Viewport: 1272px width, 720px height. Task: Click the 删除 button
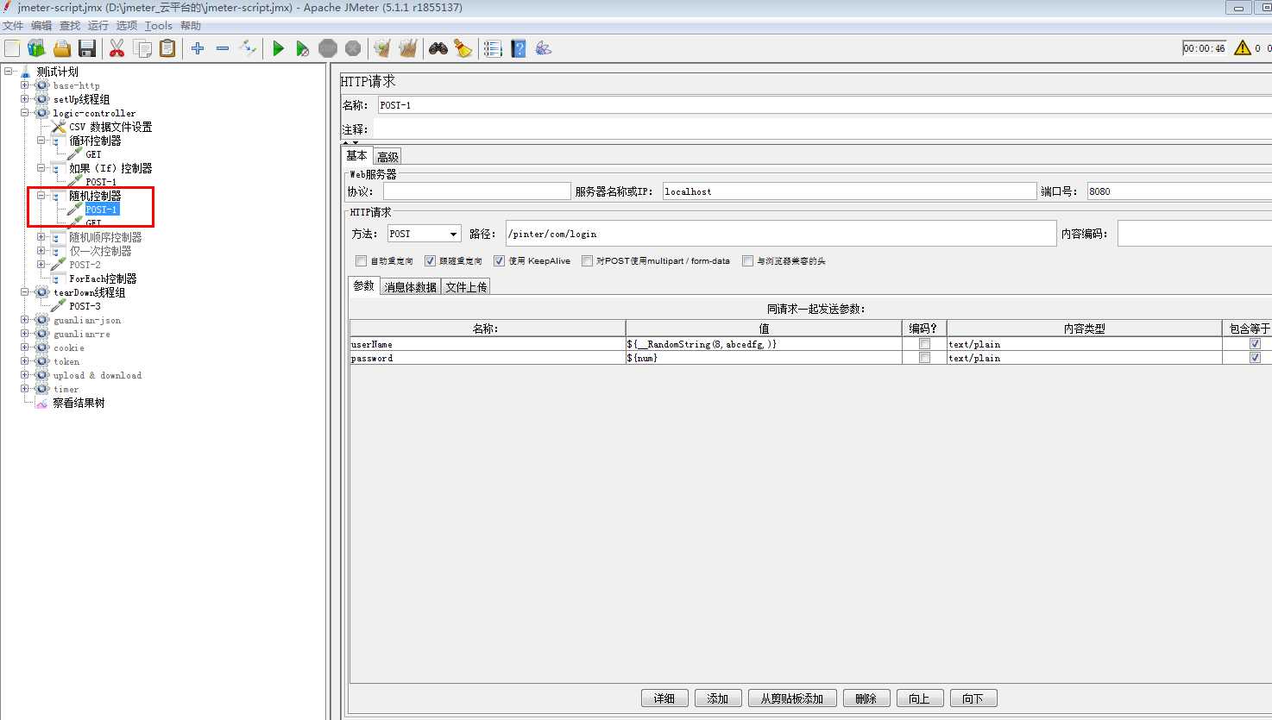(866, 698)
